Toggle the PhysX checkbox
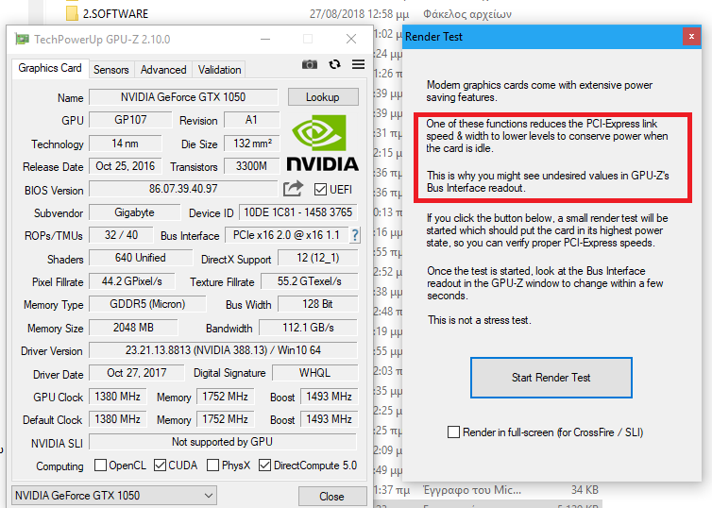This screenshot has width=712, height=508. click(212, 466)
